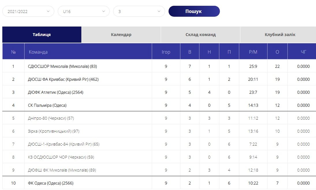Click the Пошук search button
The image size is (316, 190).
(194, 12)
